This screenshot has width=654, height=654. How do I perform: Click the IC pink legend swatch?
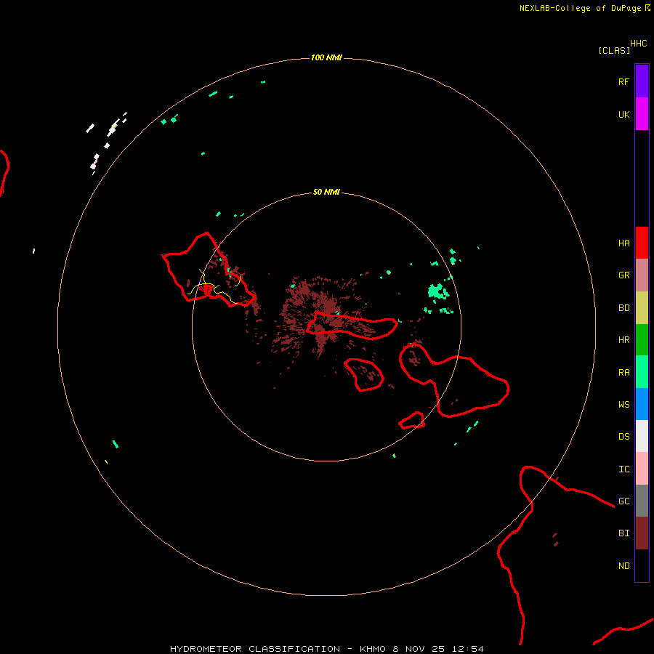(x=642, y=469)
